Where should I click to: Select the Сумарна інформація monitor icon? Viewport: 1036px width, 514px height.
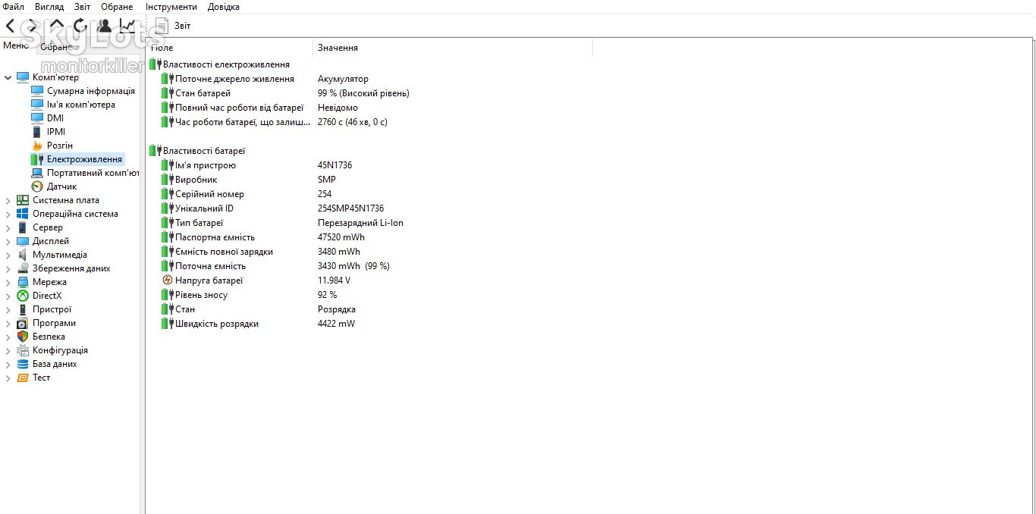37,91
